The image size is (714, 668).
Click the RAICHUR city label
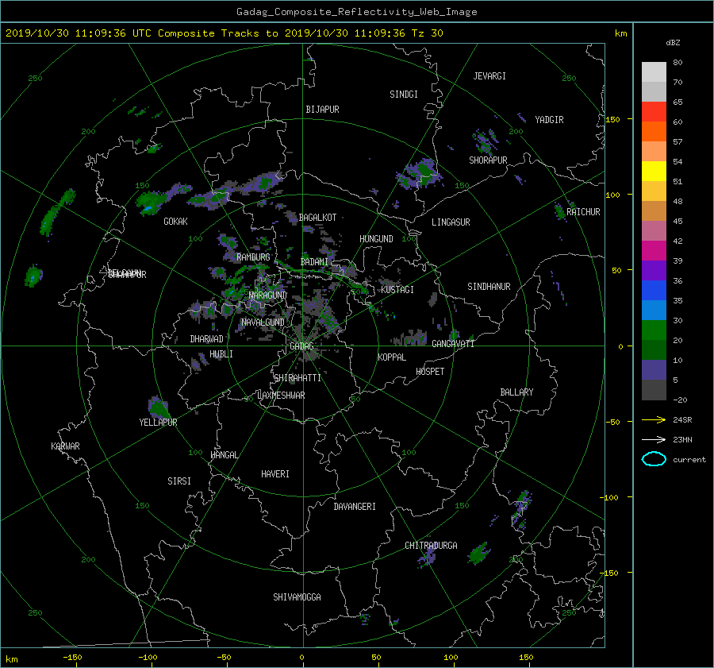(x=583, y=212)
